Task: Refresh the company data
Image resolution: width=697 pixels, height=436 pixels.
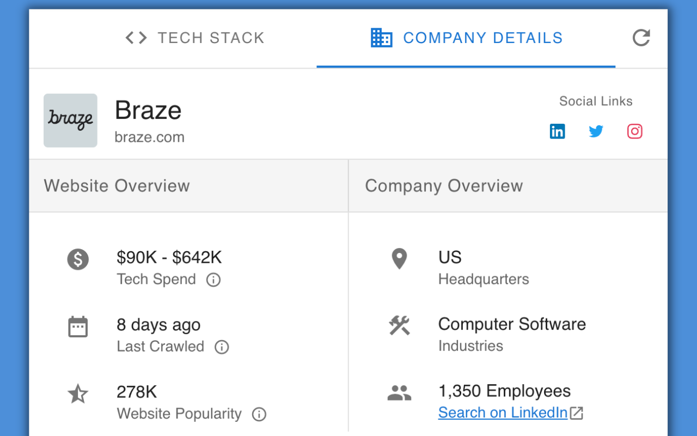Action: (641, 38)
